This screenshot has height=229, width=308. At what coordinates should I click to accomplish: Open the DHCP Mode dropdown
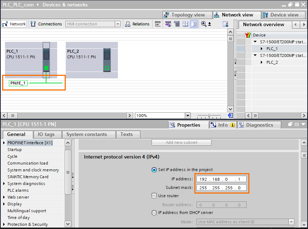pos(292,222)
